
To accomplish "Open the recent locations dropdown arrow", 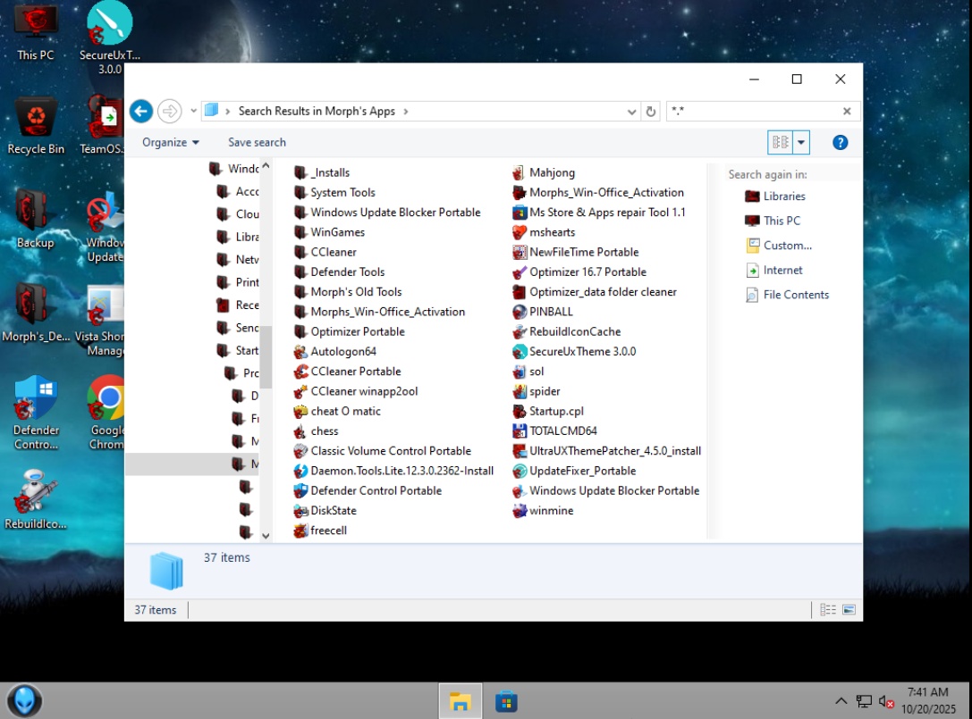I will tap(193, 112).
